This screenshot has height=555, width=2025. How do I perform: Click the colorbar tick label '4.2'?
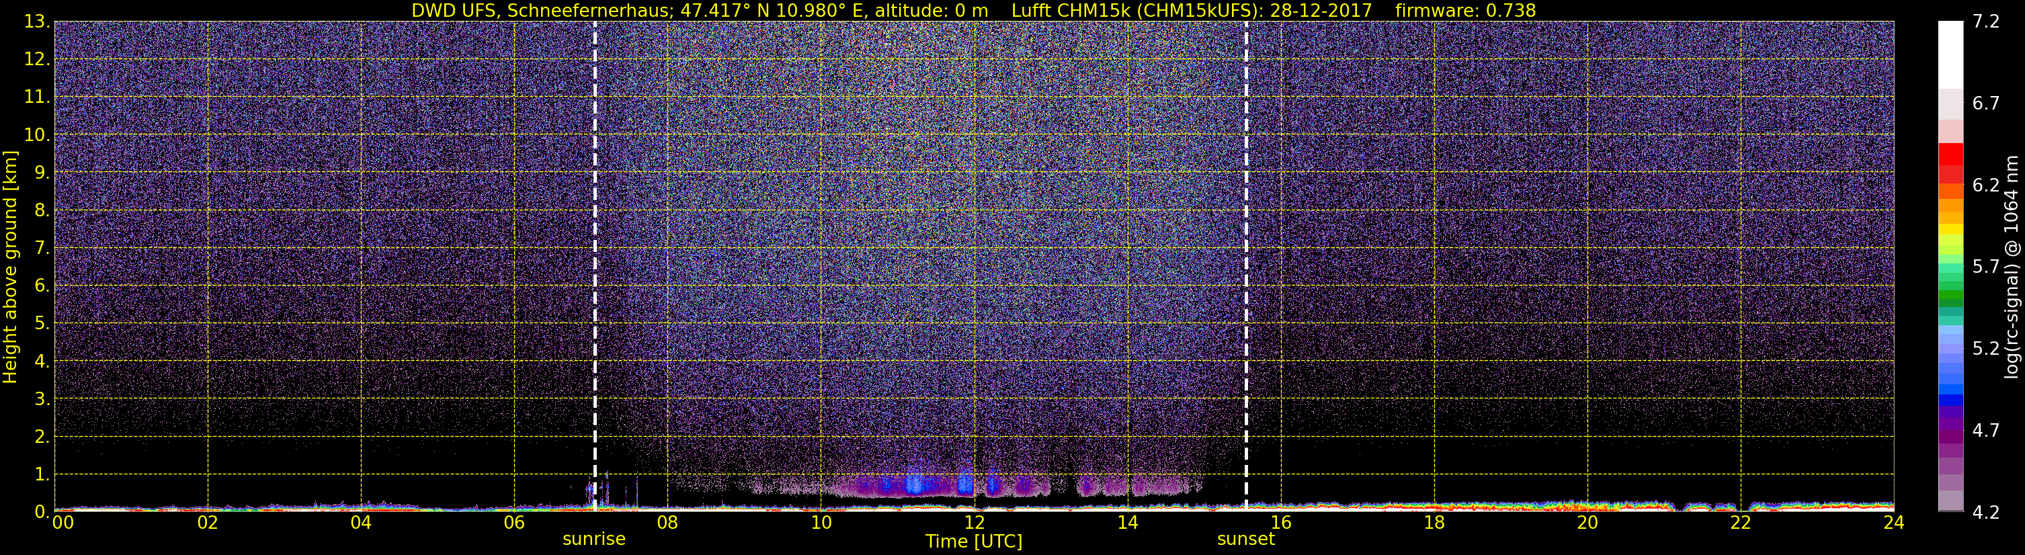coord(1986,512)
